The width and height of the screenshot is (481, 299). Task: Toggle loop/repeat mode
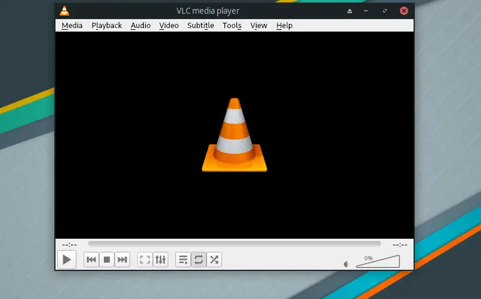click(x=199, y=260)
